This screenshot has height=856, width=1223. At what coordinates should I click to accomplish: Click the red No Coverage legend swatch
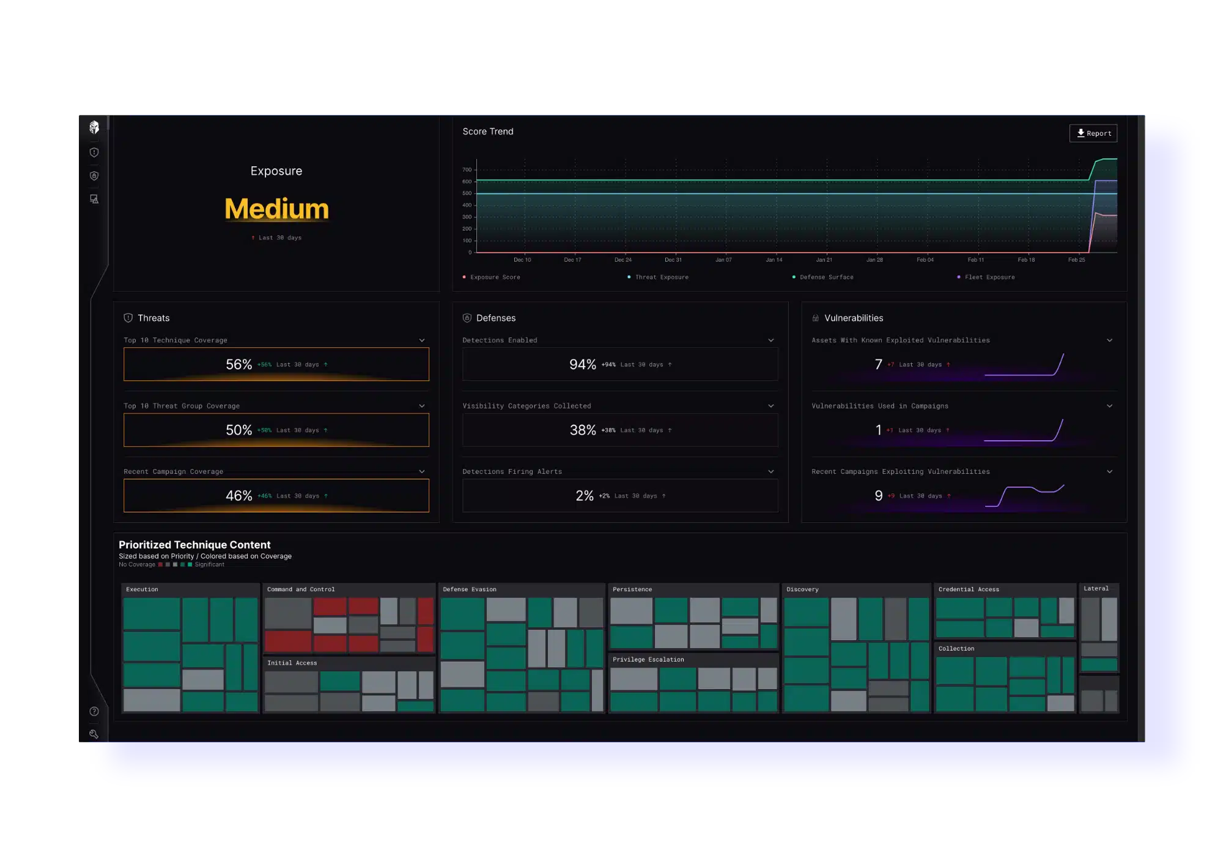[x=160, y=565]
